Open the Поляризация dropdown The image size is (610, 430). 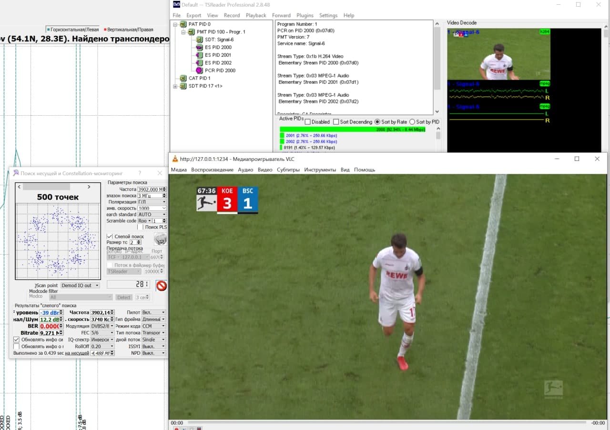coord(152,202)
